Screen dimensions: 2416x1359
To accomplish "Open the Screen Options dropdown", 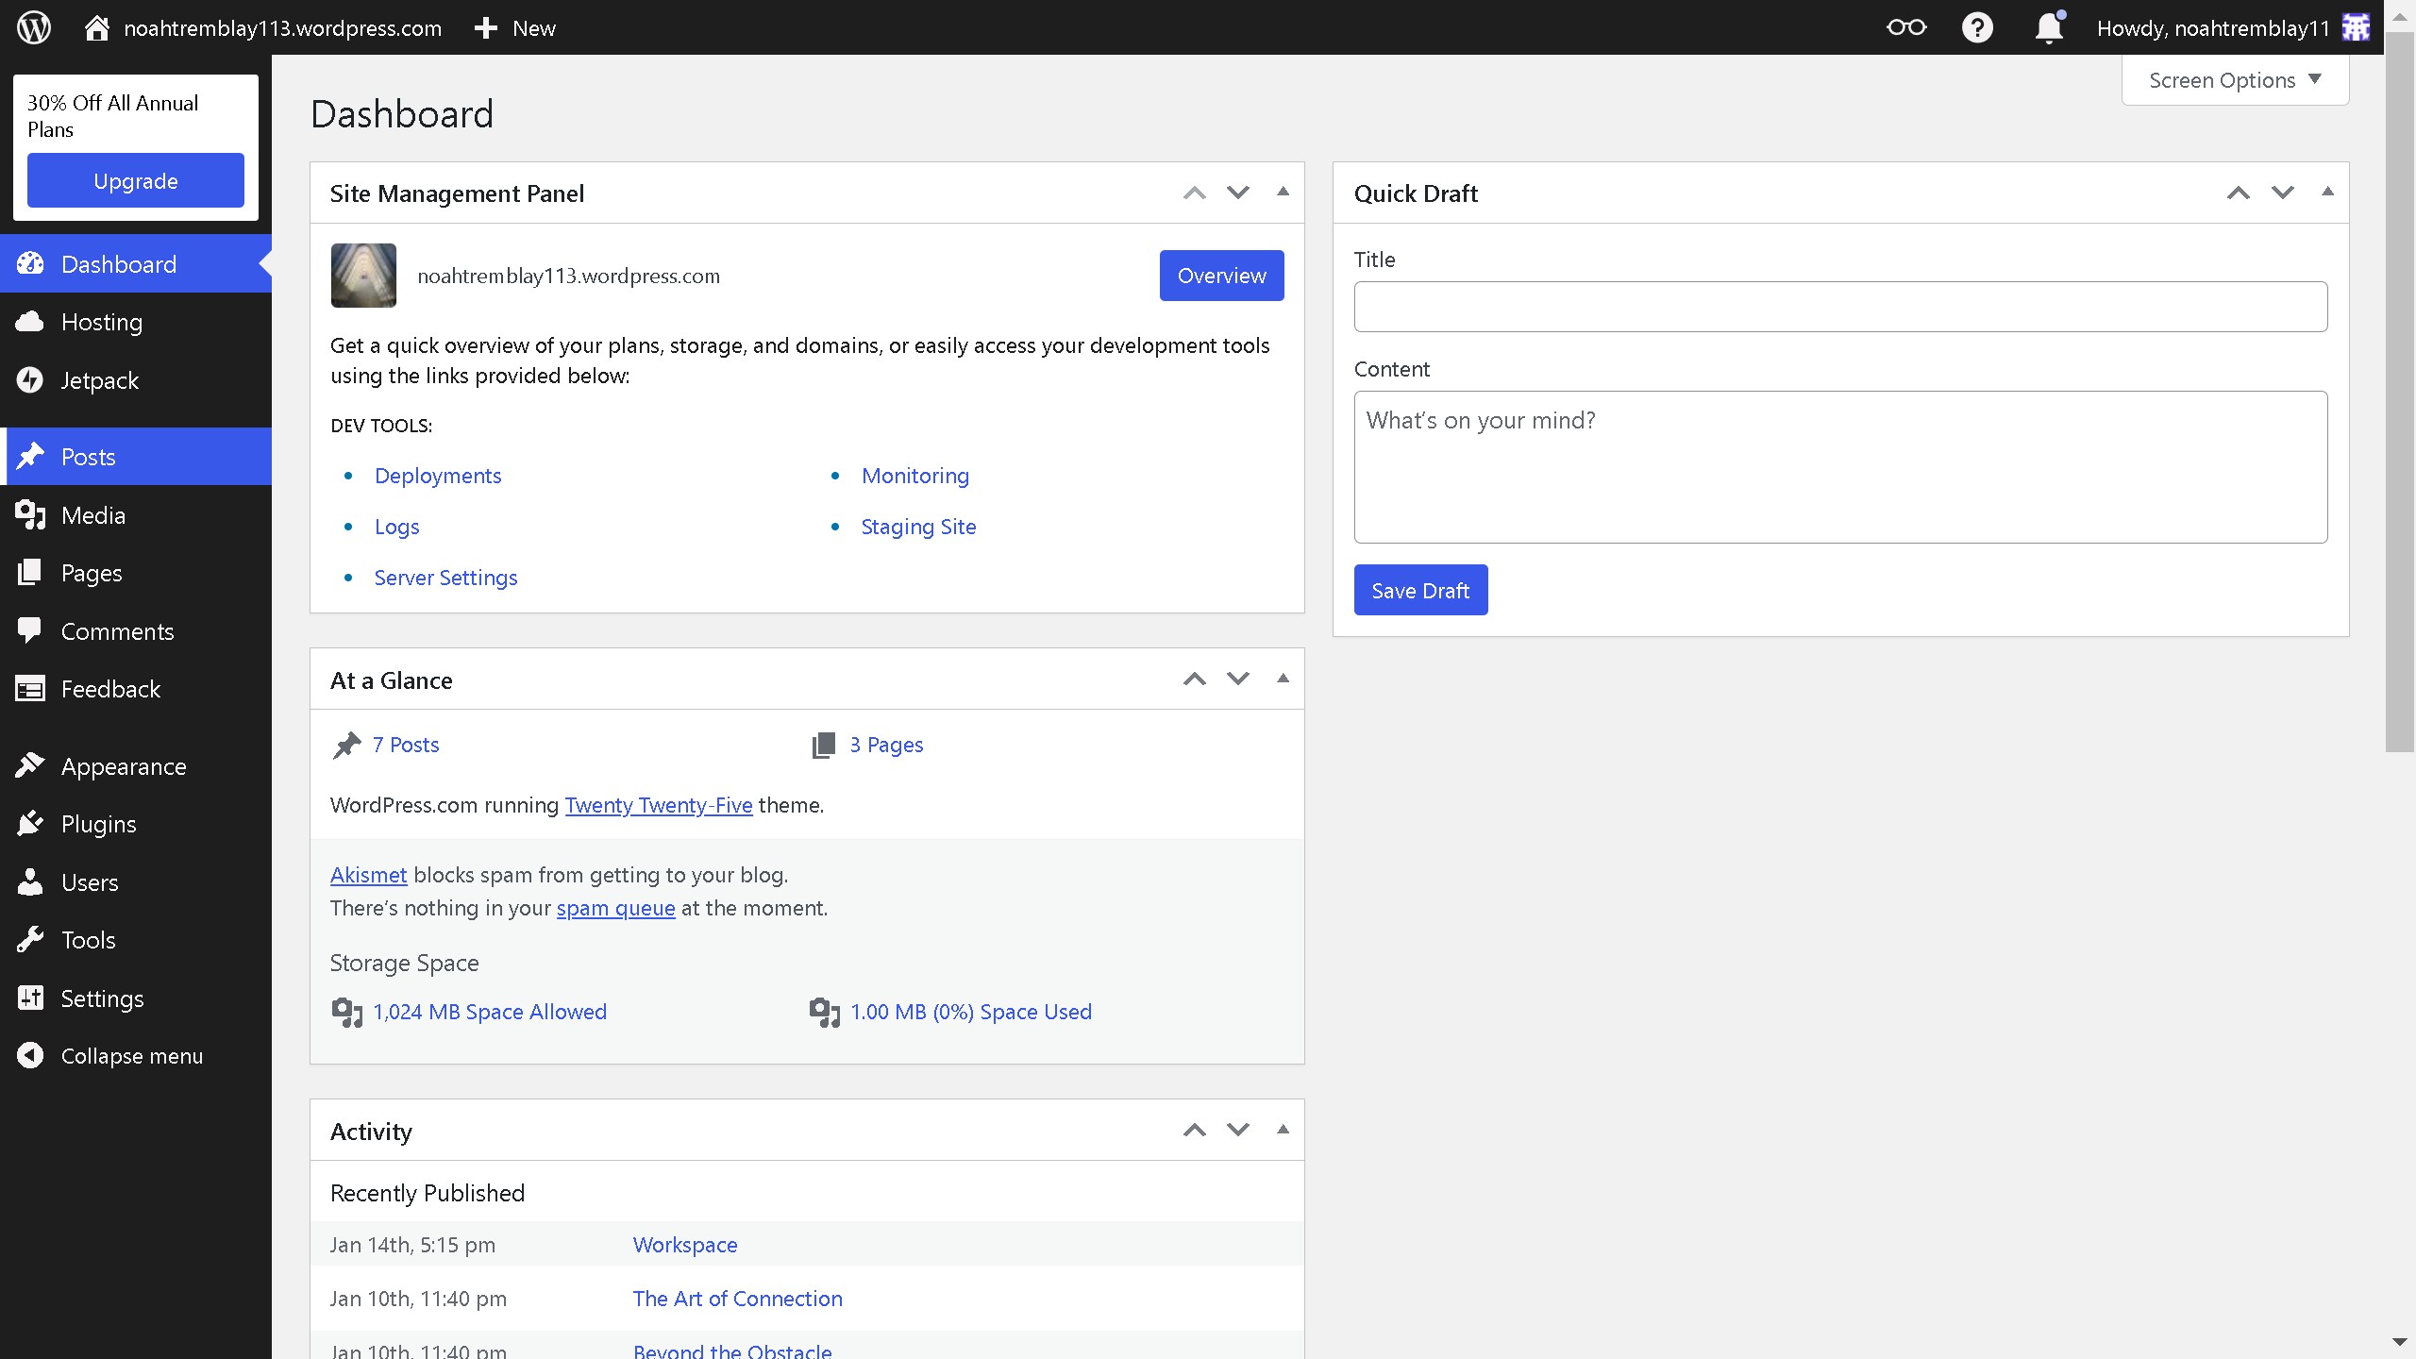I will [2233, 79].
